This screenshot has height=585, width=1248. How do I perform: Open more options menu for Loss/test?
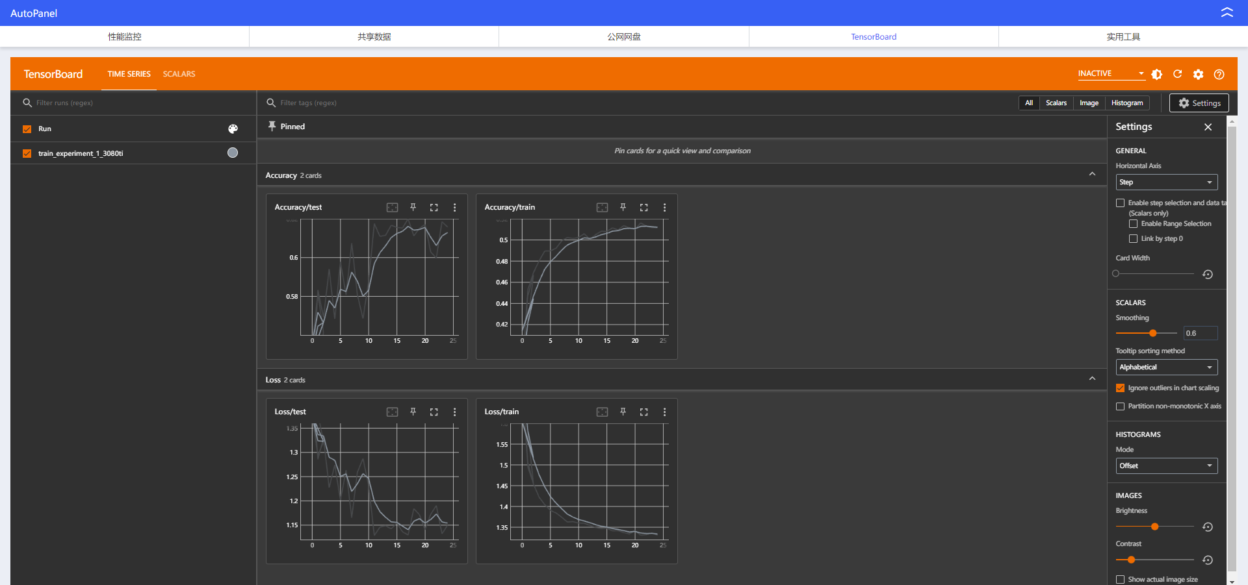(454, 412)
